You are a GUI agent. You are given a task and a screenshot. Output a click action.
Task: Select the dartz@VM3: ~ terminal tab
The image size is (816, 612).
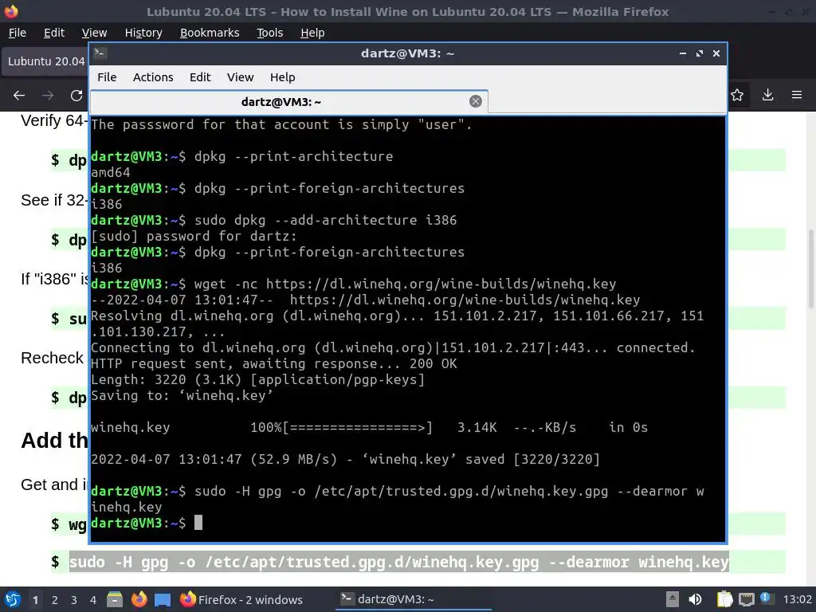tap(288, 101)
